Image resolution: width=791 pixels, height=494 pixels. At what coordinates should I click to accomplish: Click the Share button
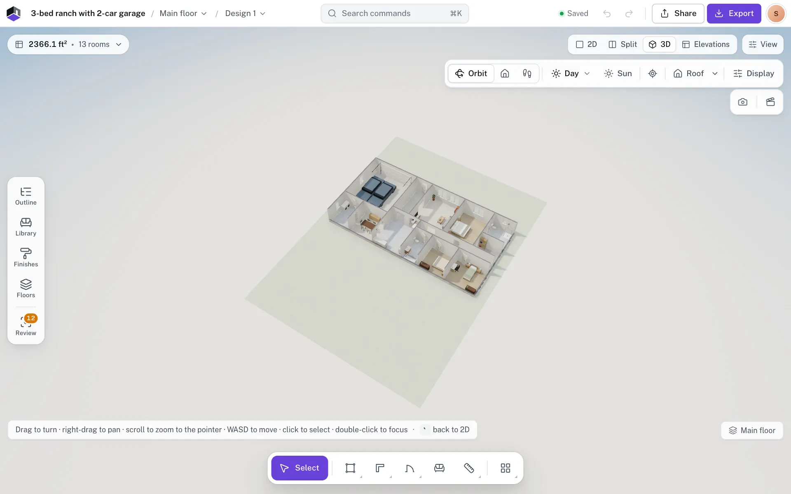[x=678, y=14]
